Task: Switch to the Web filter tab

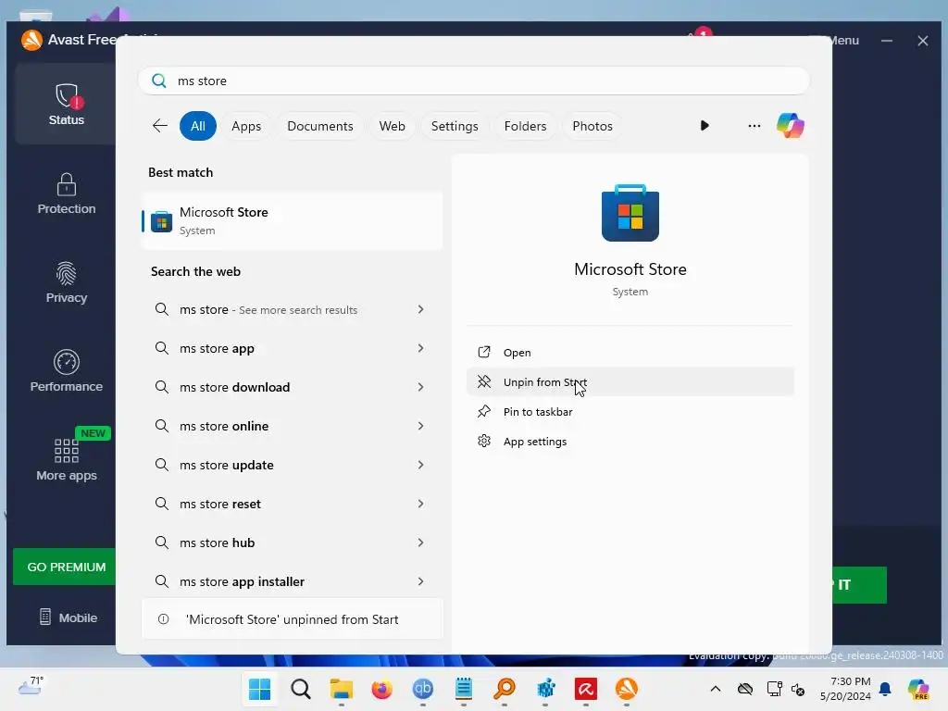Action: (x=392, y=126)
